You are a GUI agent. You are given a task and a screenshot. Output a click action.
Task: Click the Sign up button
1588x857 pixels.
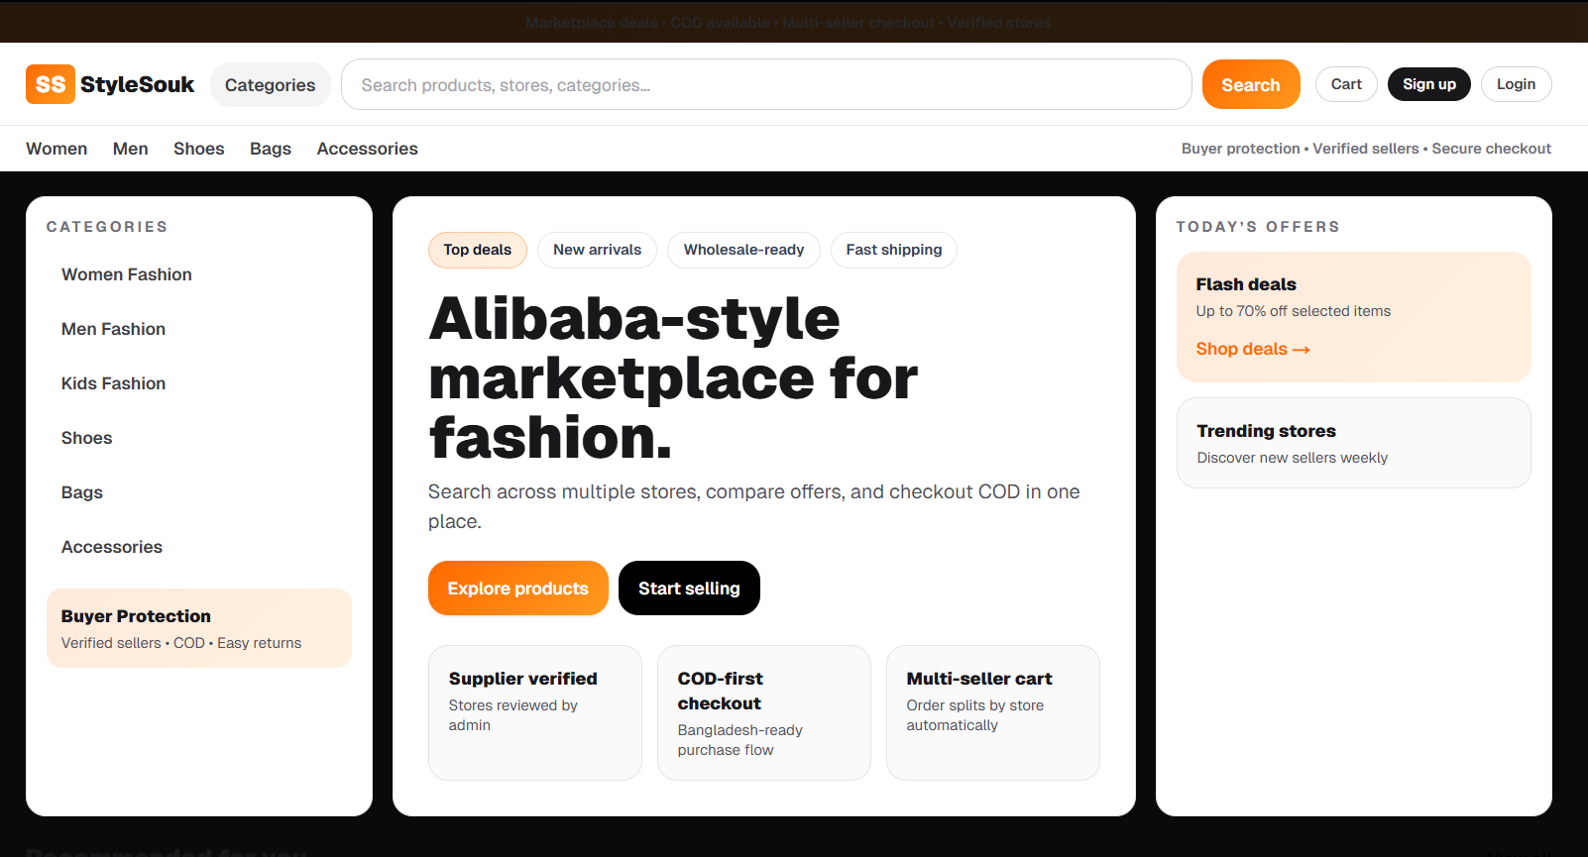click(x=1429, y=84)
